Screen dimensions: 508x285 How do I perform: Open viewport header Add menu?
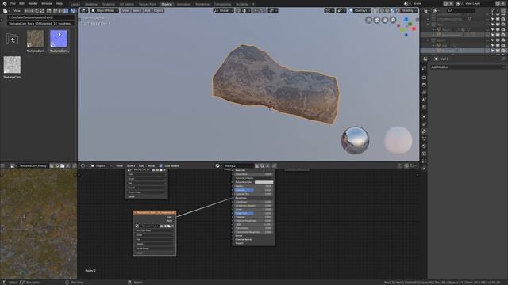pos(148,10)
